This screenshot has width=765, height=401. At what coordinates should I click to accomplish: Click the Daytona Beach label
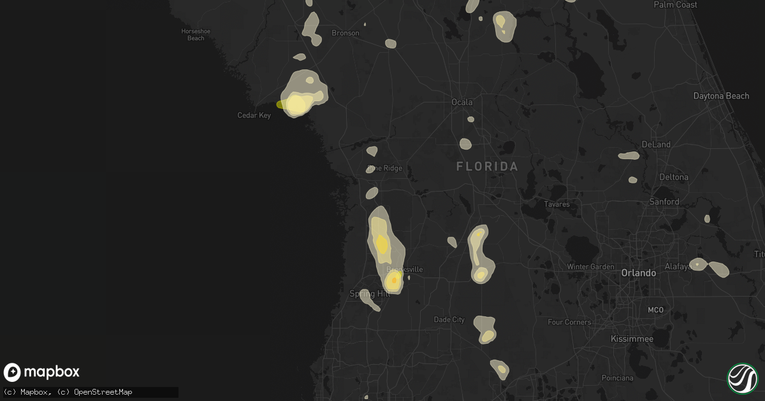click(x=721, y=96)
